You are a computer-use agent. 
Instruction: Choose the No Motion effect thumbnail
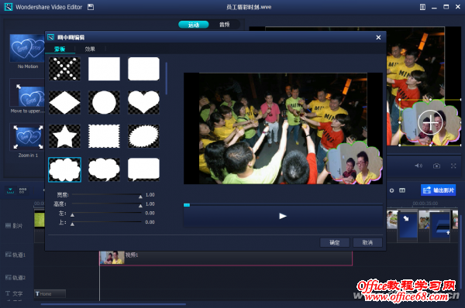tap(27, 48)
